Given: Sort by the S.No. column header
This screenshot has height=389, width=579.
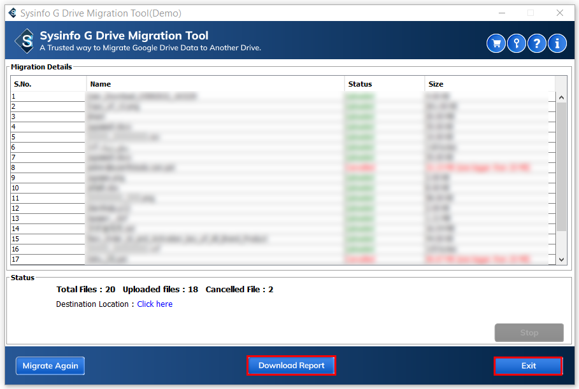Looking at the screenshot, I should tap(48, 84).
